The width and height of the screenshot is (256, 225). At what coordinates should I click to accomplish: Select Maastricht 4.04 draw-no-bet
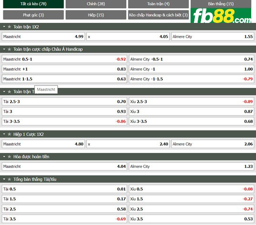[x=64, y=166]
